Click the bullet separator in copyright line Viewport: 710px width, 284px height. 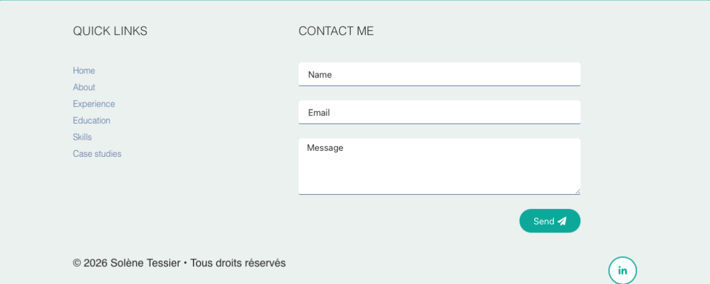point(185,263)
